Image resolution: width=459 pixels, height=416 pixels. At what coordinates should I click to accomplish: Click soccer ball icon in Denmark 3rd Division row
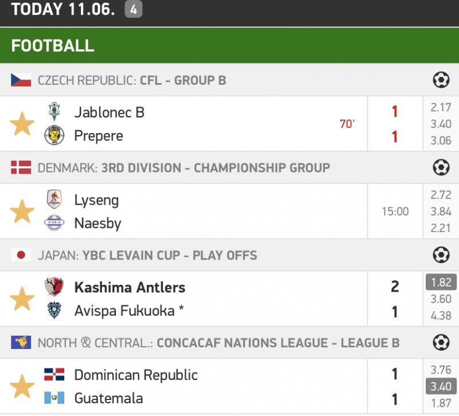click(x=441, y=168)
